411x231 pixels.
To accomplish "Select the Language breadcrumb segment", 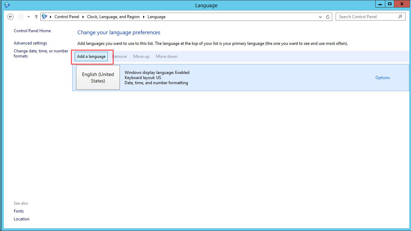I will click(x=157, y=17).
